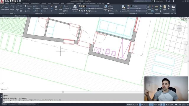Click Establecer como actual layer button

pos(95,9)
